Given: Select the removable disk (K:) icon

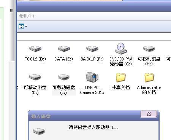Looking at the screenshot, I should click(35, 77).
